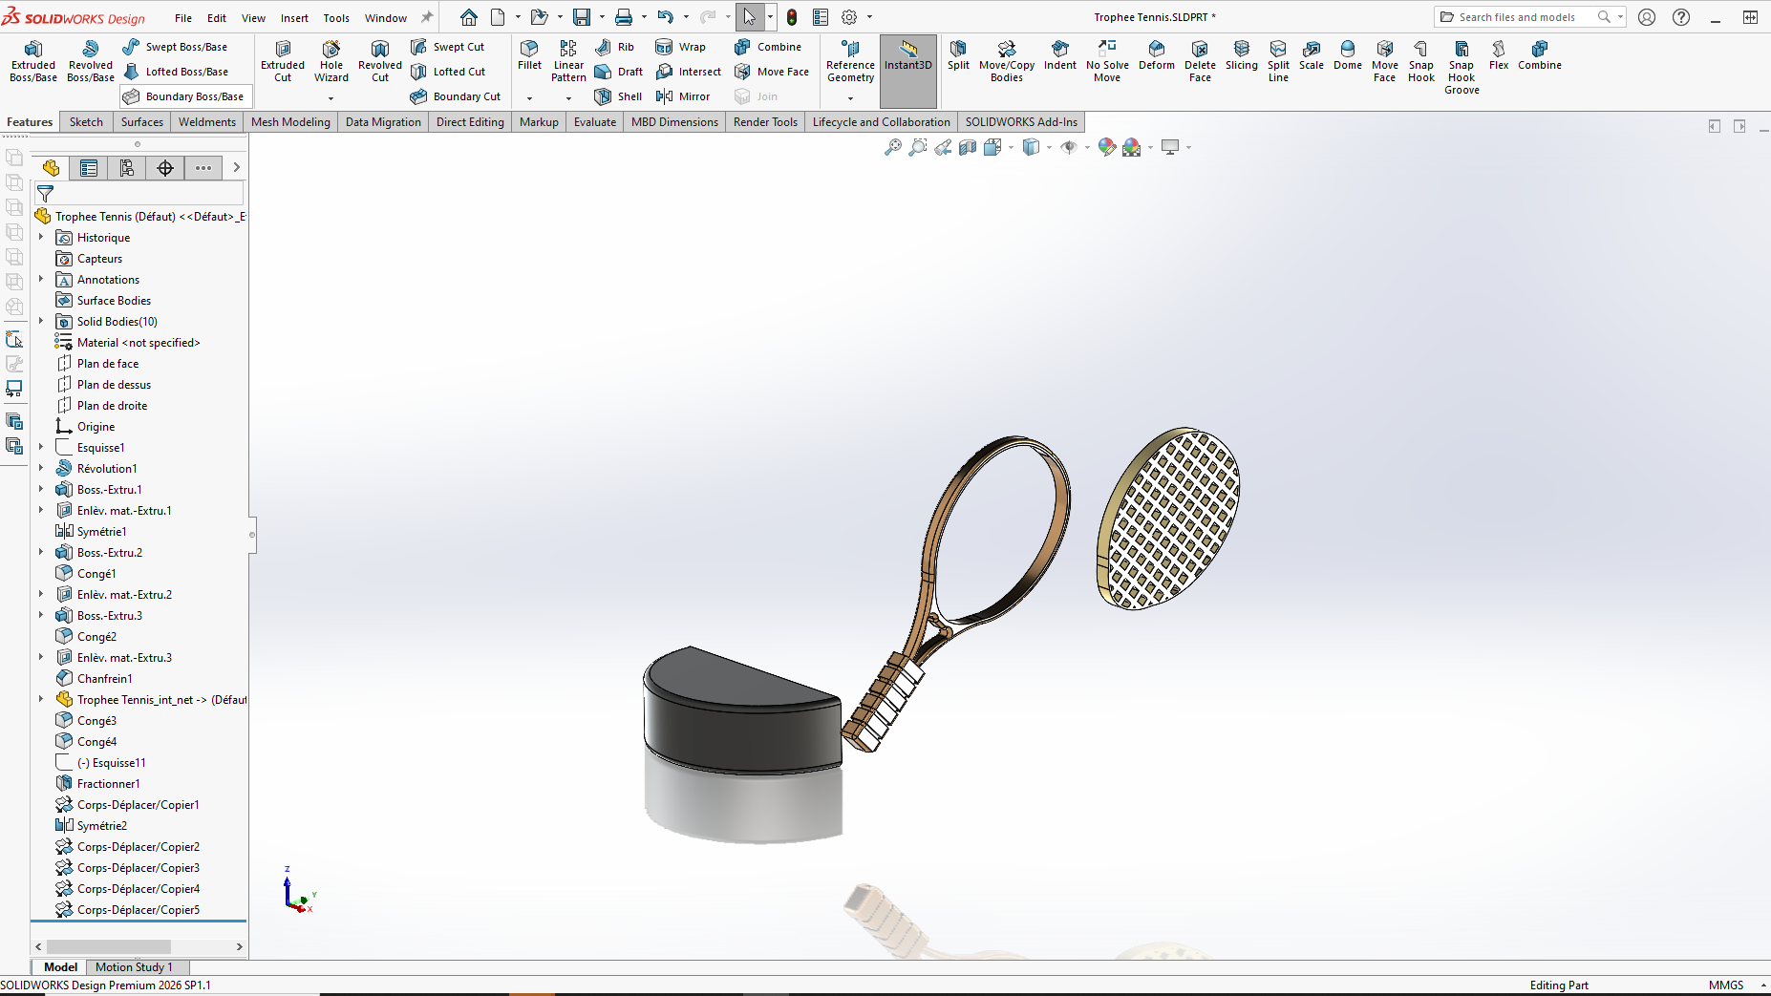
Task: Open the Tools menu
Action: click(336, 18)
